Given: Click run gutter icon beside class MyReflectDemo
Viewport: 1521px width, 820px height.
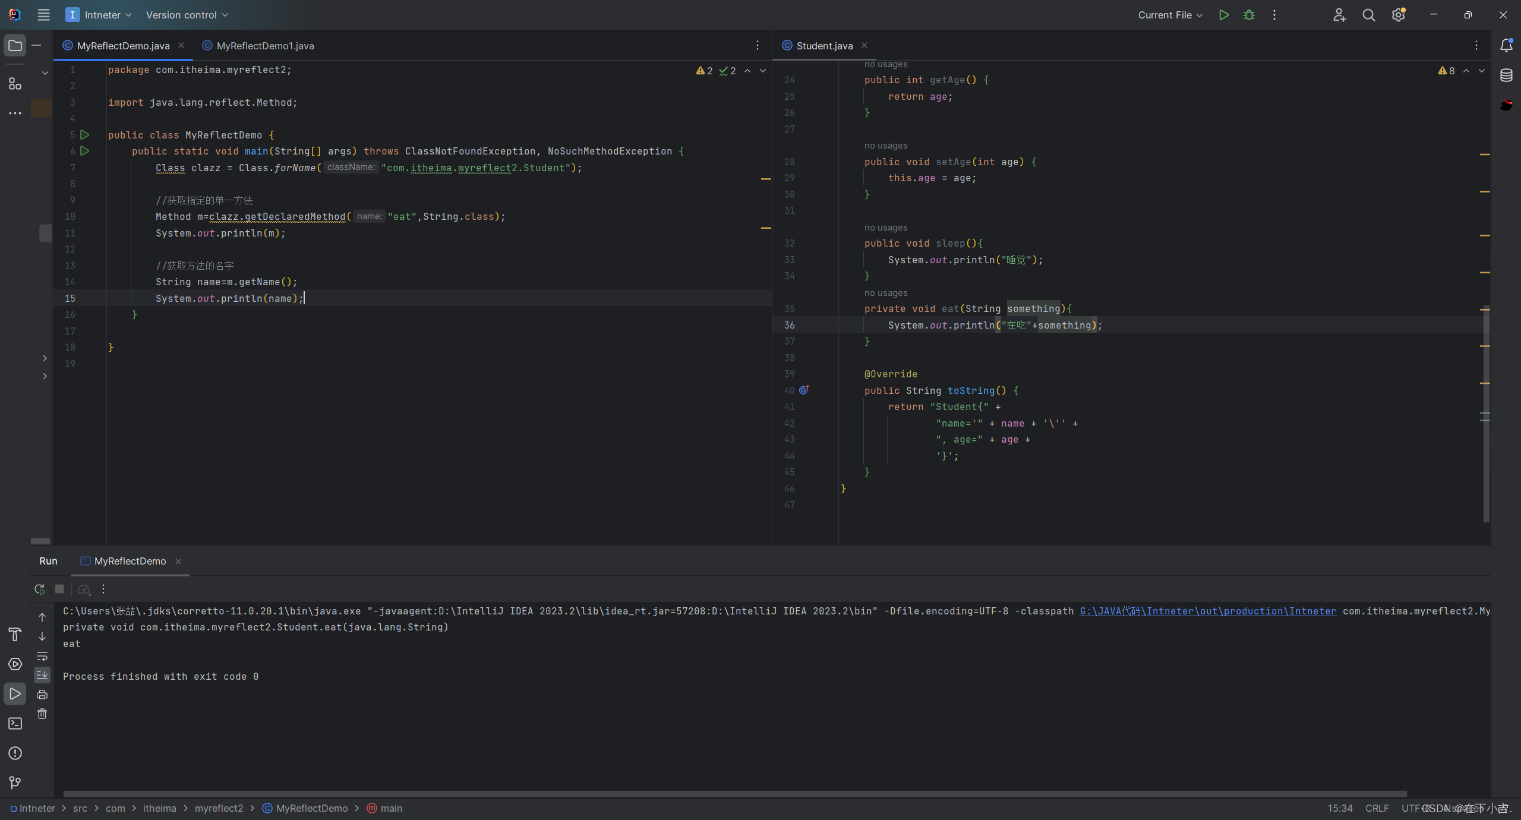Looking at the screenshot, I should pos(85,135).
